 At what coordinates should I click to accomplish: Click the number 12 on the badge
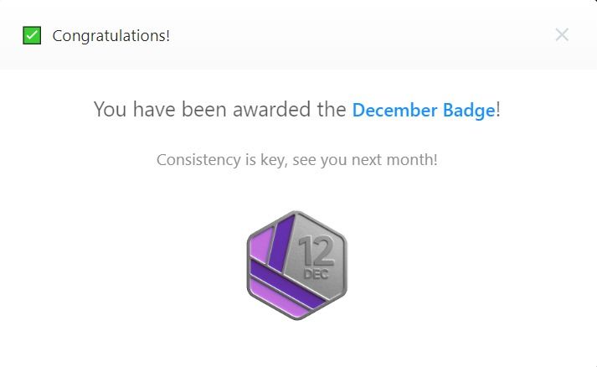[317, 251]
